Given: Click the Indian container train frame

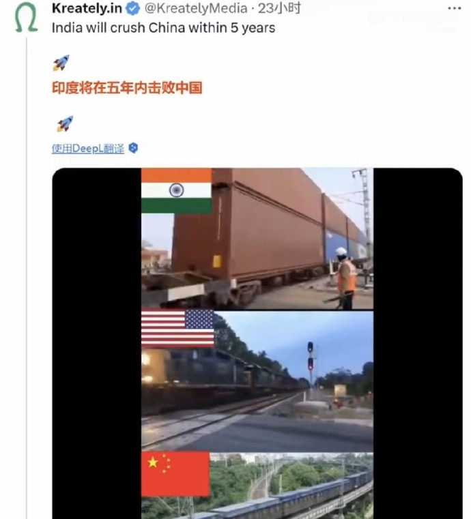Looking at the screenshot, I should pyautogui.click(x=257, y=239).
